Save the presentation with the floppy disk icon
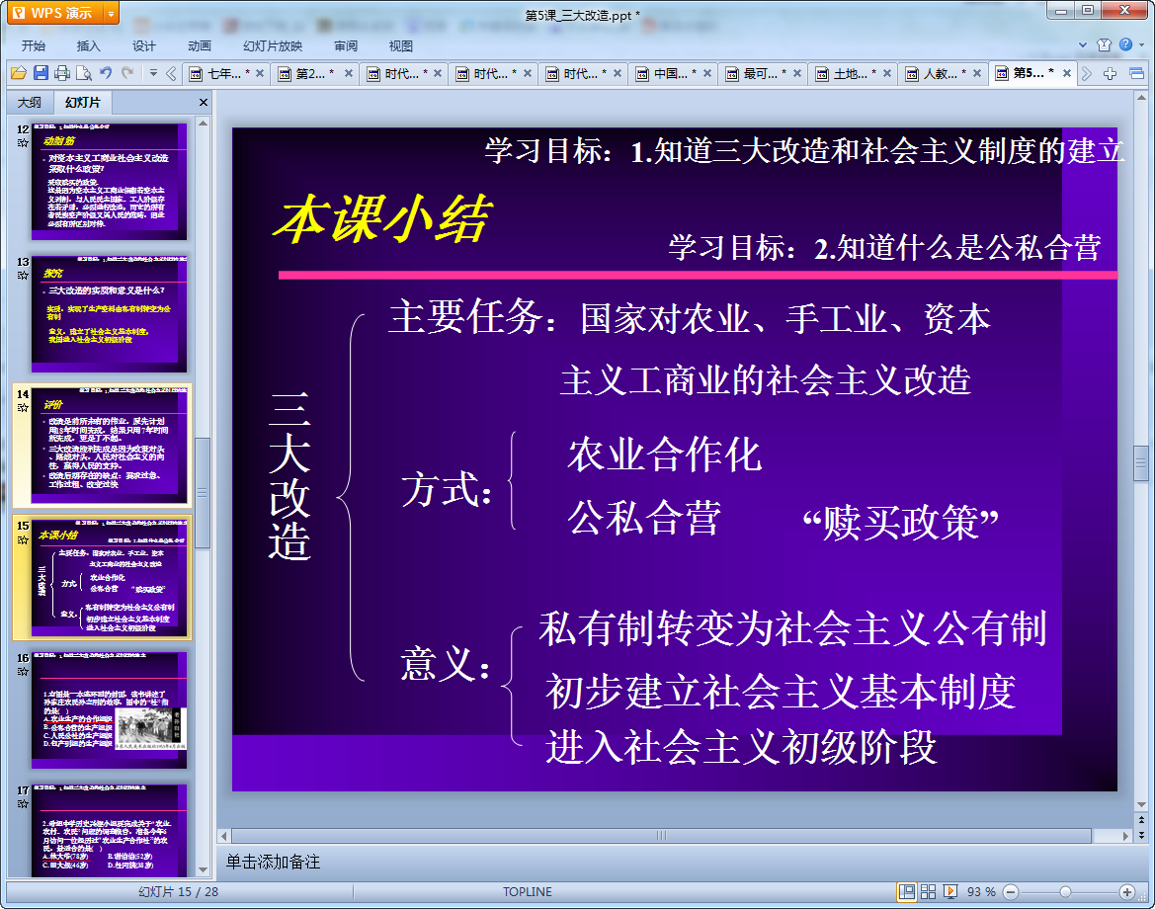Image resolution: width=1155 pixels, height=909 pixels. coord(41,73)
